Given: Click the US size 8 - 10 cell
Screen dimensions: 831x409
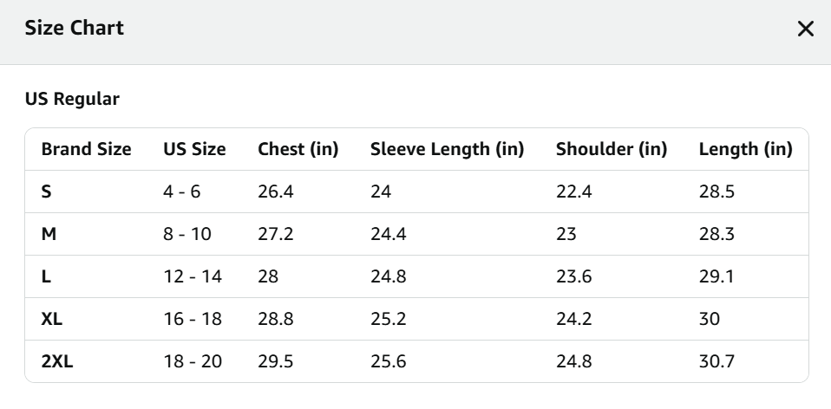Looking at the screenshot, I should click(x=187, y=234).
